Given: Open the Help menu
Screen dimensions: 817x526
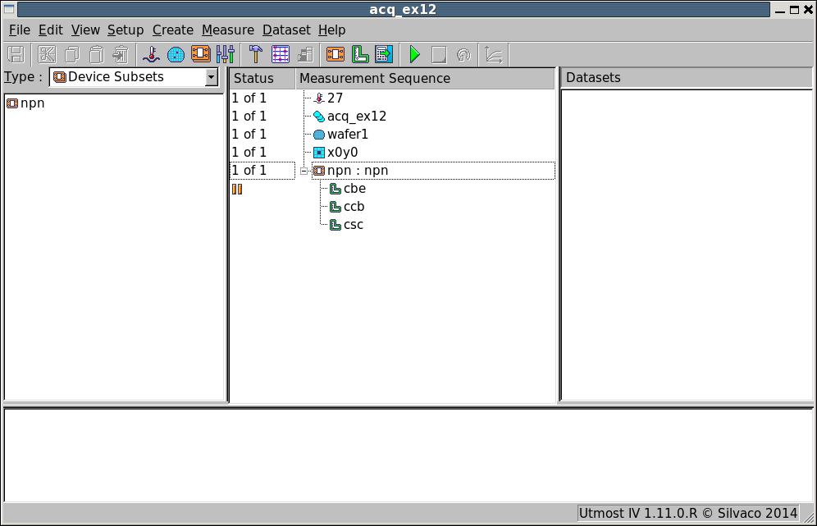Looking at the screenshot, I should (332, 30).
